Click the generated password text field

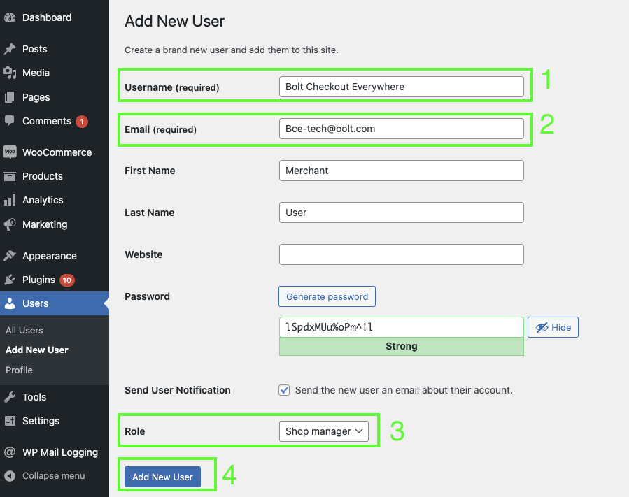click(x=402, y=327)
